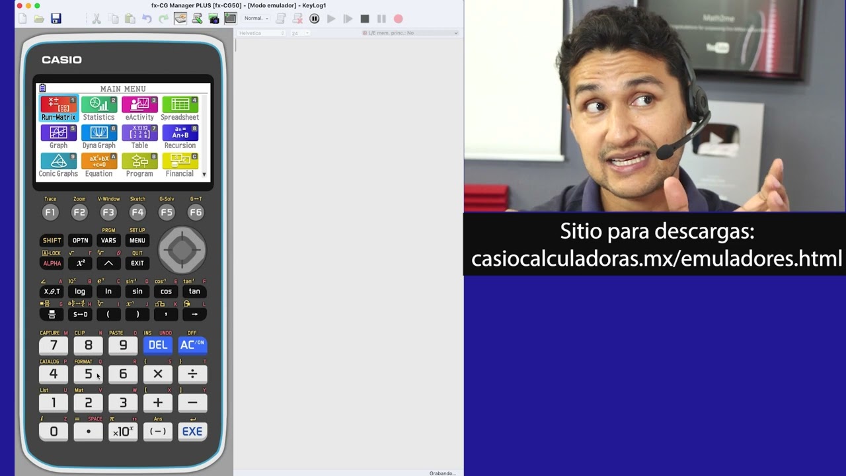The width and height of the screenshot is (846, 476).
Task: Click the circled pause toolbar button
Action: [x=315, y=19]
